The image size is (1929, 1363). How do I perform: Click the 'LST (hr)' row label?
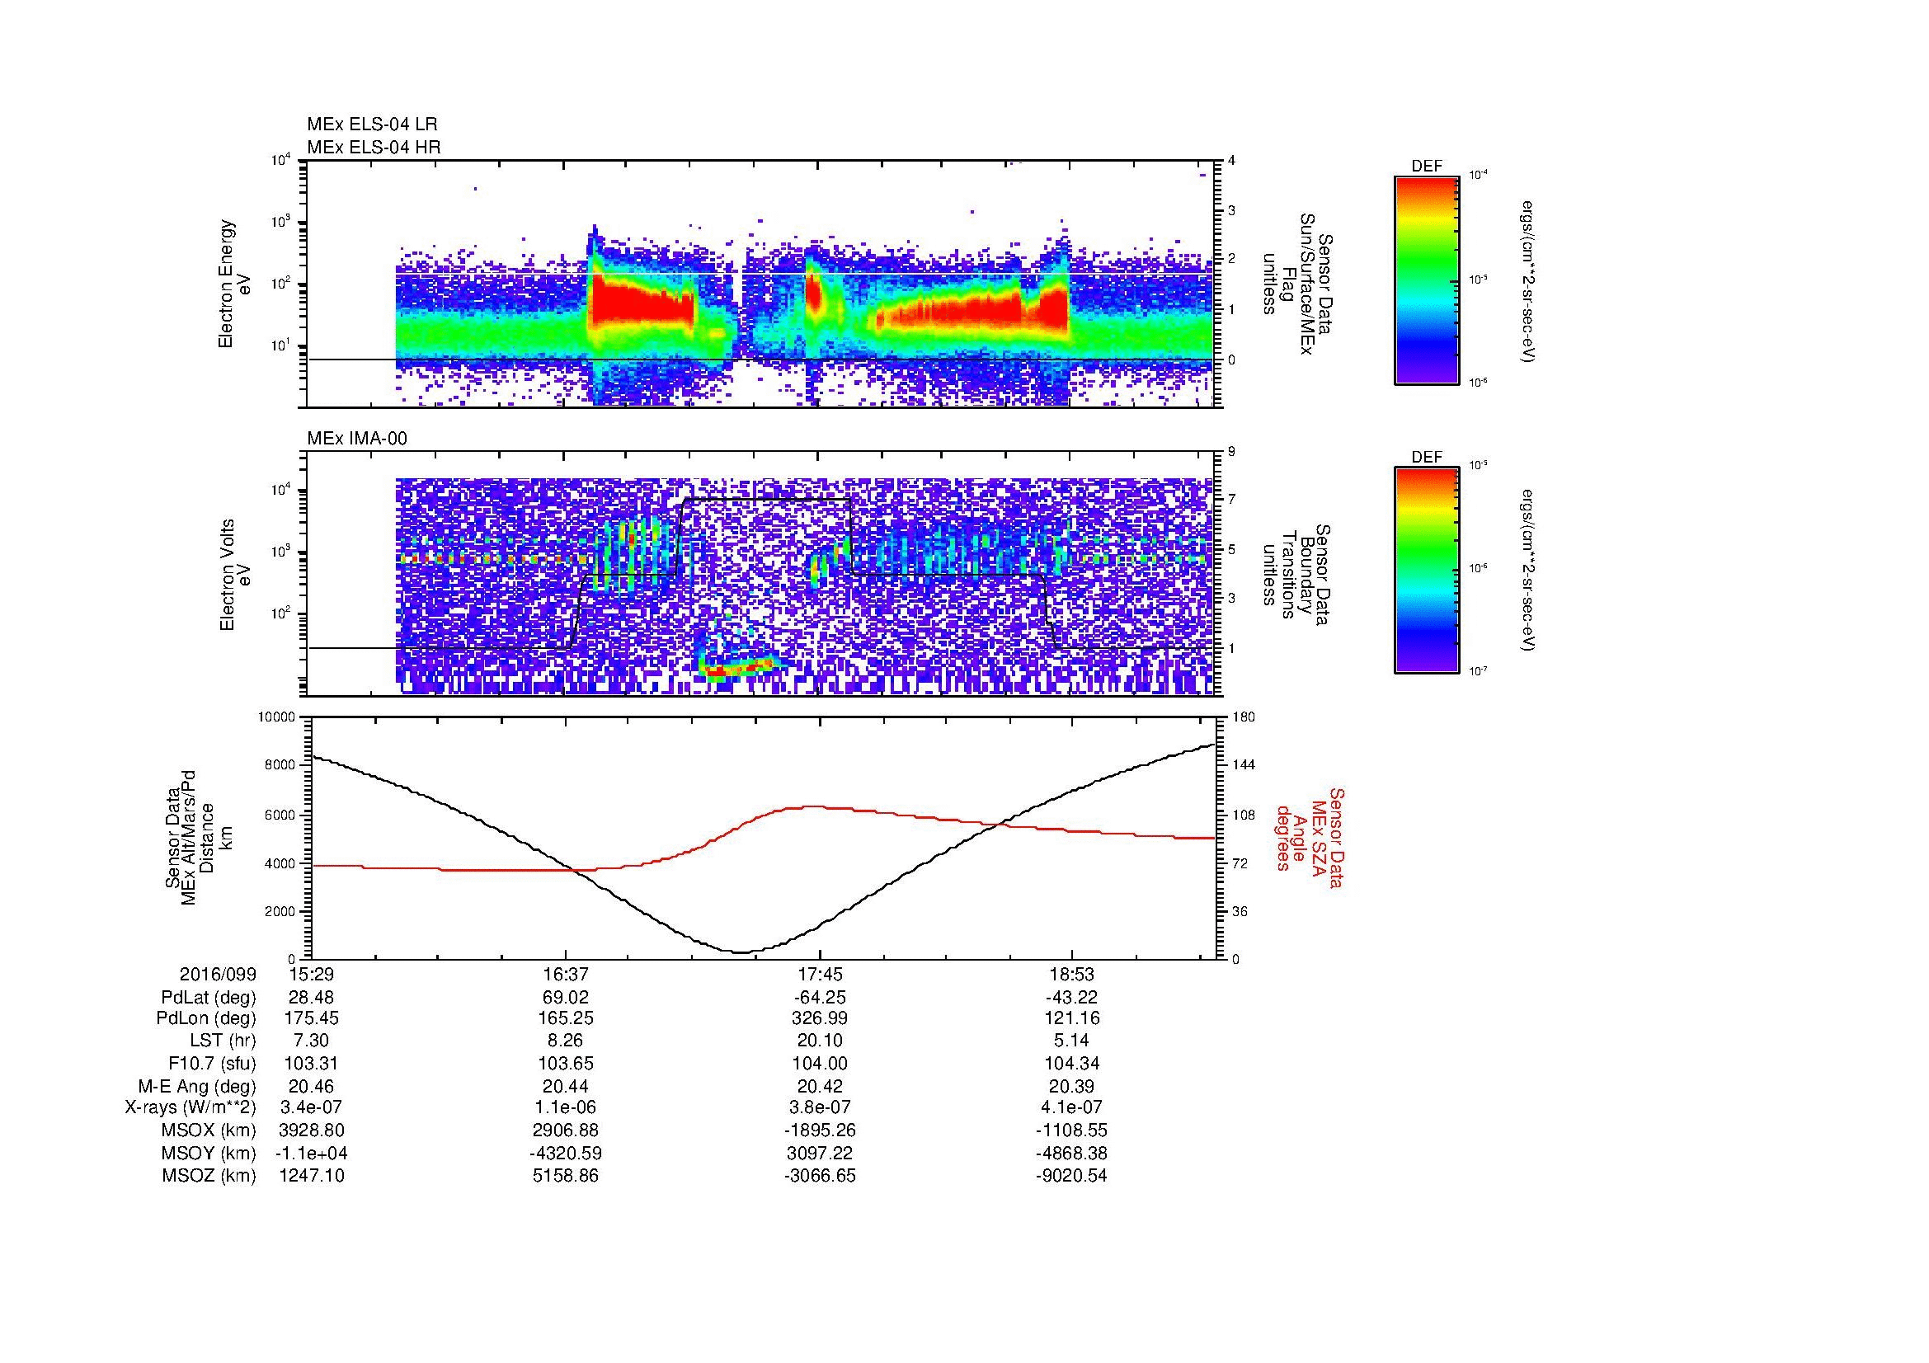tap(223, 1041)
